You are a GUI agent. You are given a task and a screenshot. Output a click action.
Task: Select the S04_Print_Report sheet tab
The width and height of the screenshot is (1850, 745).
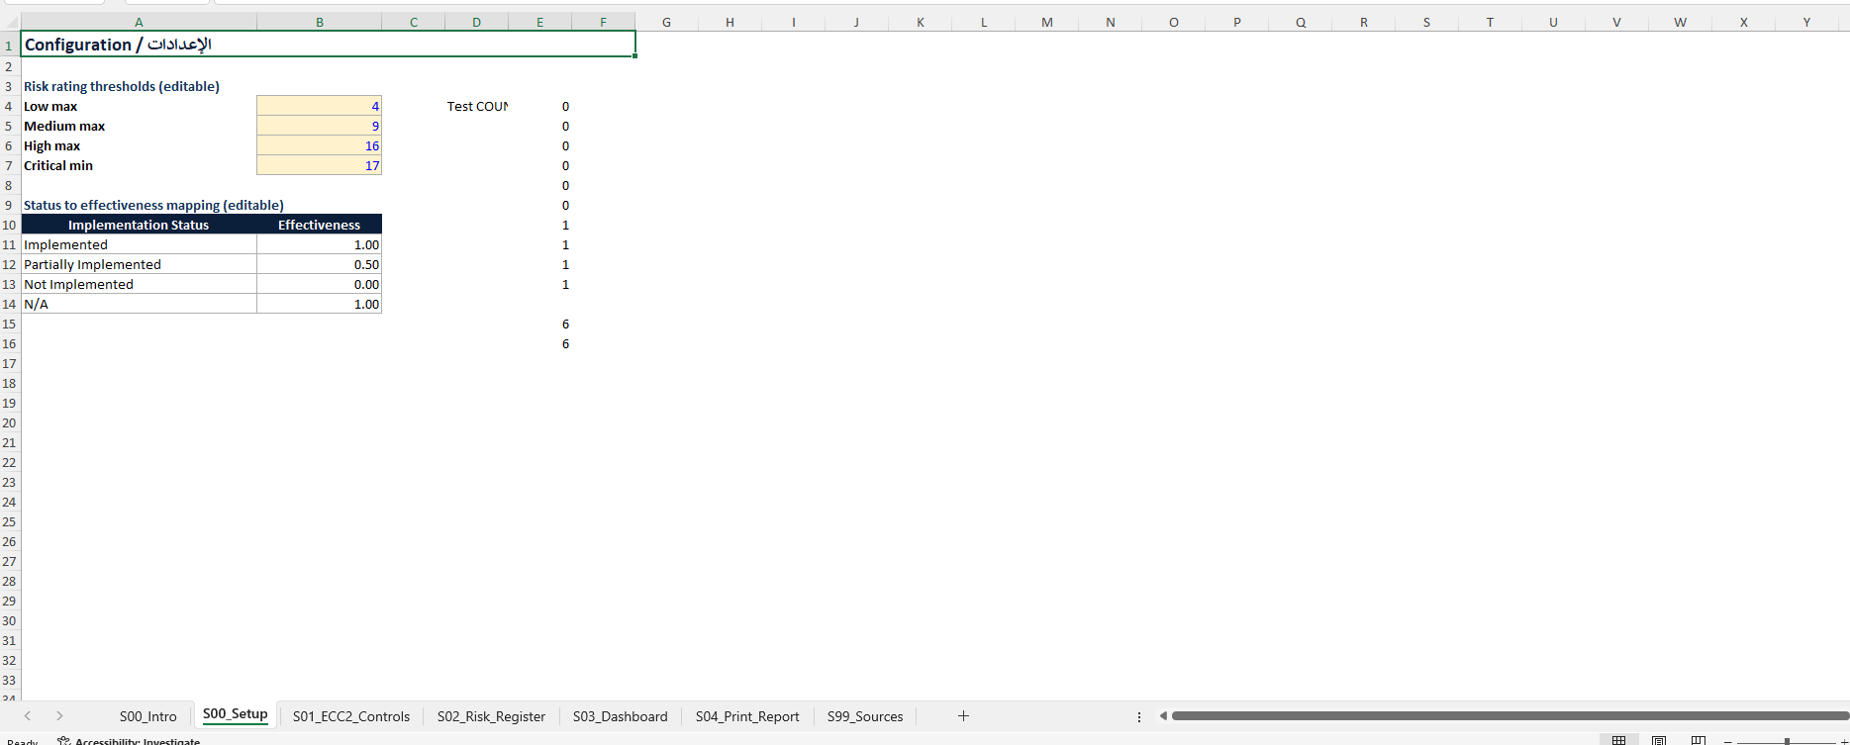(x=746, y=716)
